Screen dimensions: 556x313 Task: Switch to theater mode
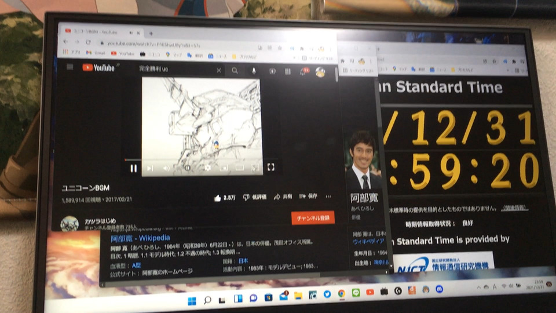point(240,167)
